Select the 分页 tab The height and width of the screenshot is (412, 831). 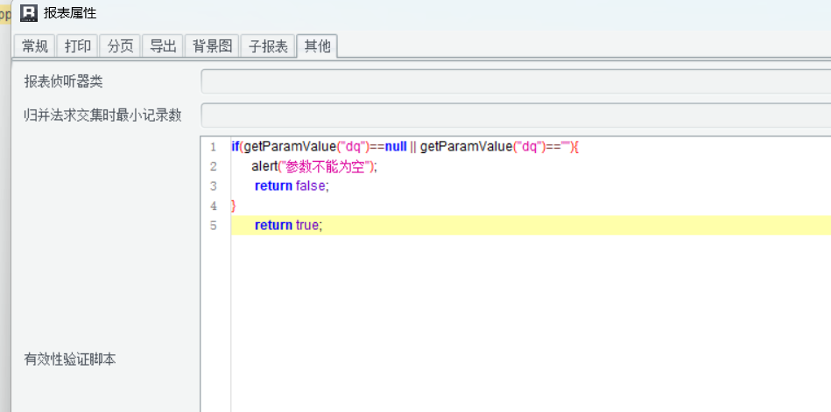point(120,46)
